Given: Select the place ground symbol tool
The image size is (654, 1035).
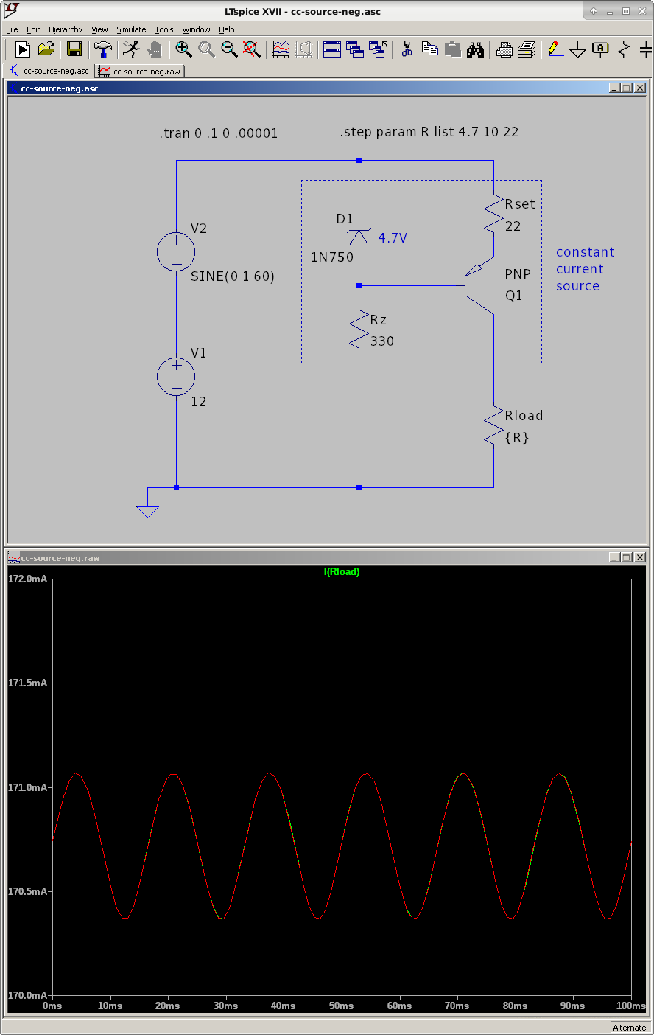Looking at the screenshot, I should point(578,49).
